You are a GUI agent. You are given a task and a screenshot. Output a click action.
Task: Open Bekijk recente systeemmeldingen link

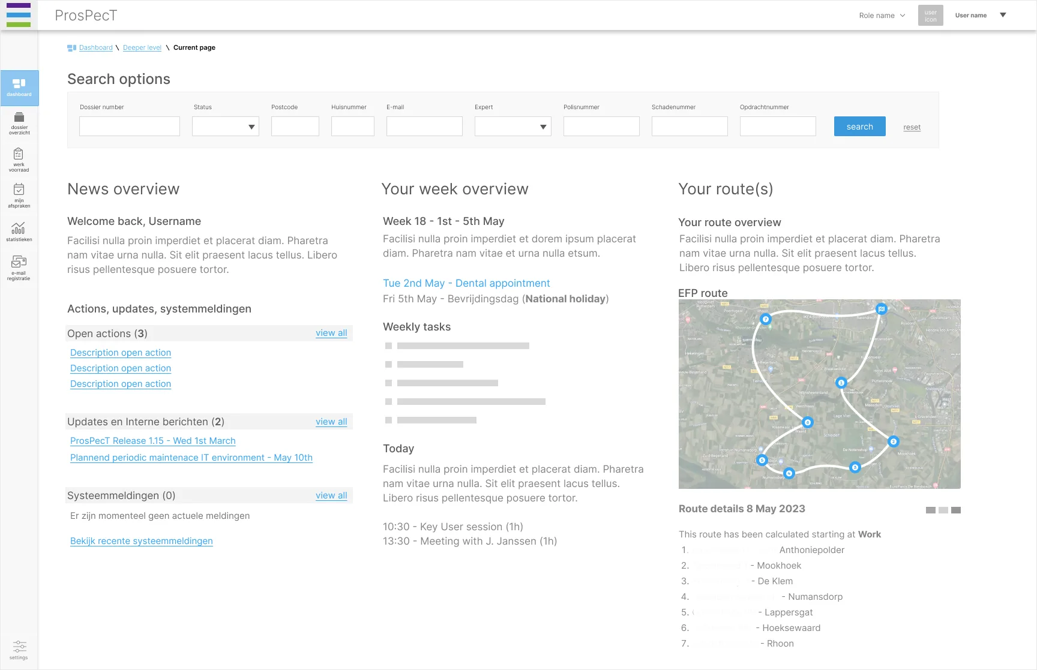(x=142, y=541)
